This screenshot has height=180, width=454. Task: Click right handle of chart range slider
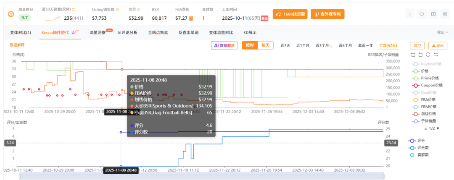385,177
